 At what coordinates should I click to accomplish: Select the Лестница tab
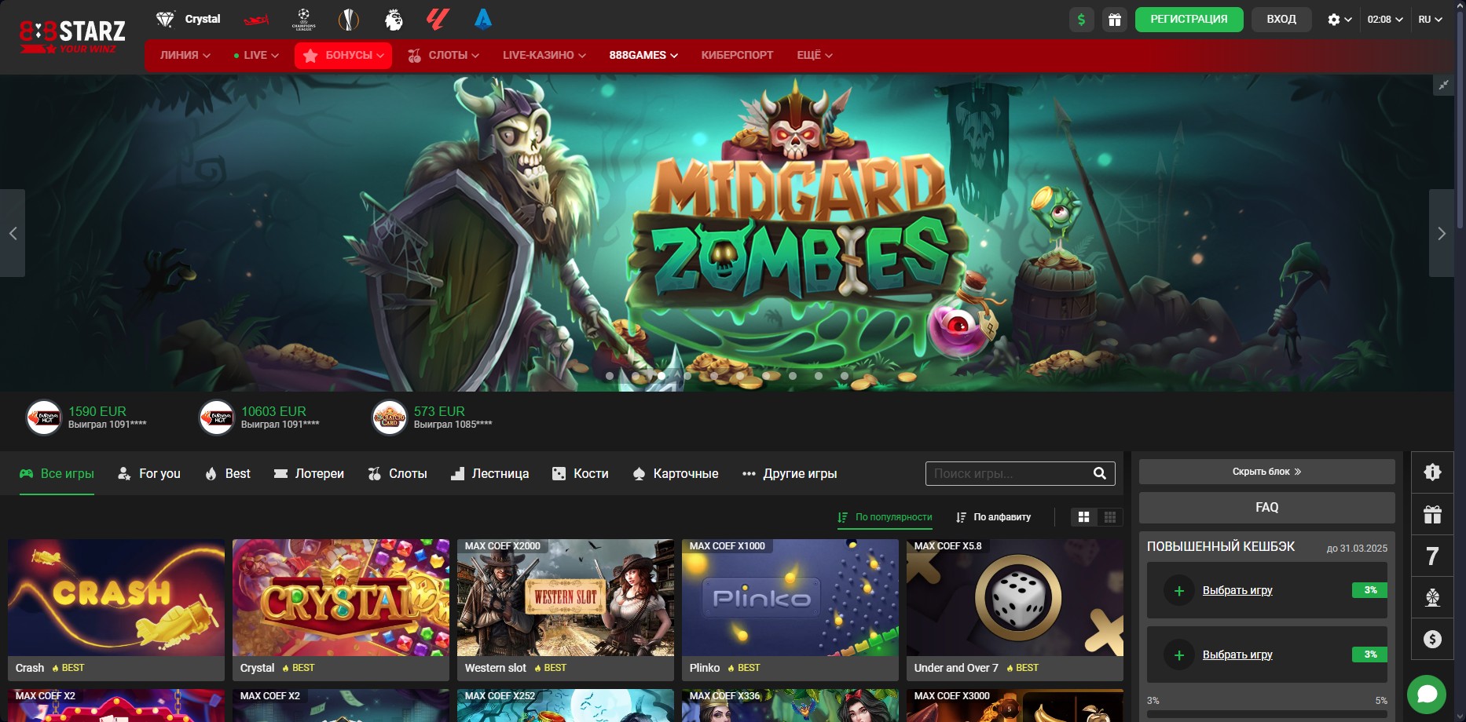tap(489, 473)
